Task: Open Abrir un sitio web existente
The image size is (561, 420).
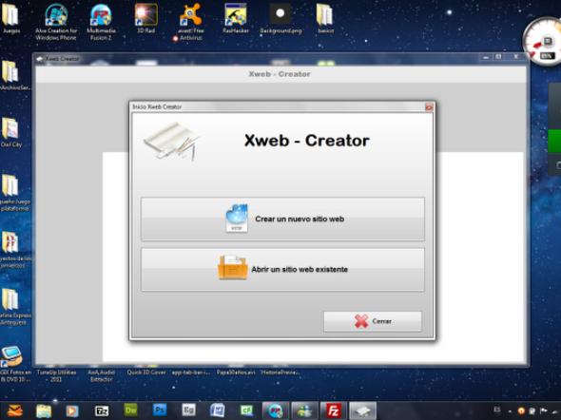Action: click(x=282, y=270)
